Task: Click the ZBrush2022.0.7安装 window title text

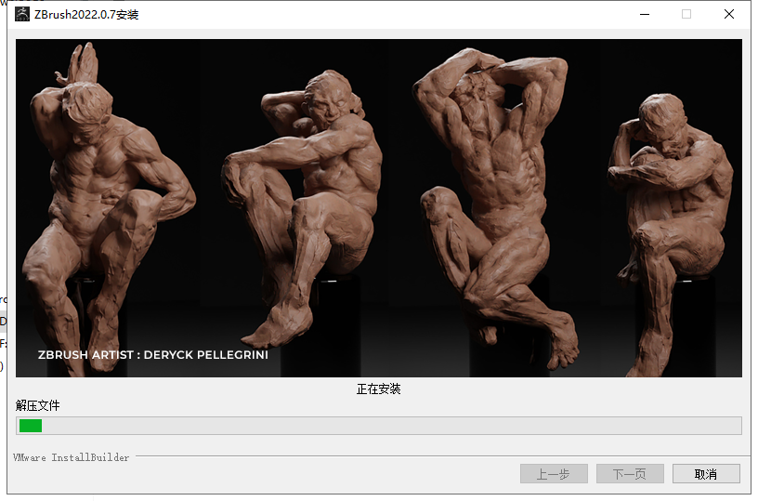Action: (86, 15)
